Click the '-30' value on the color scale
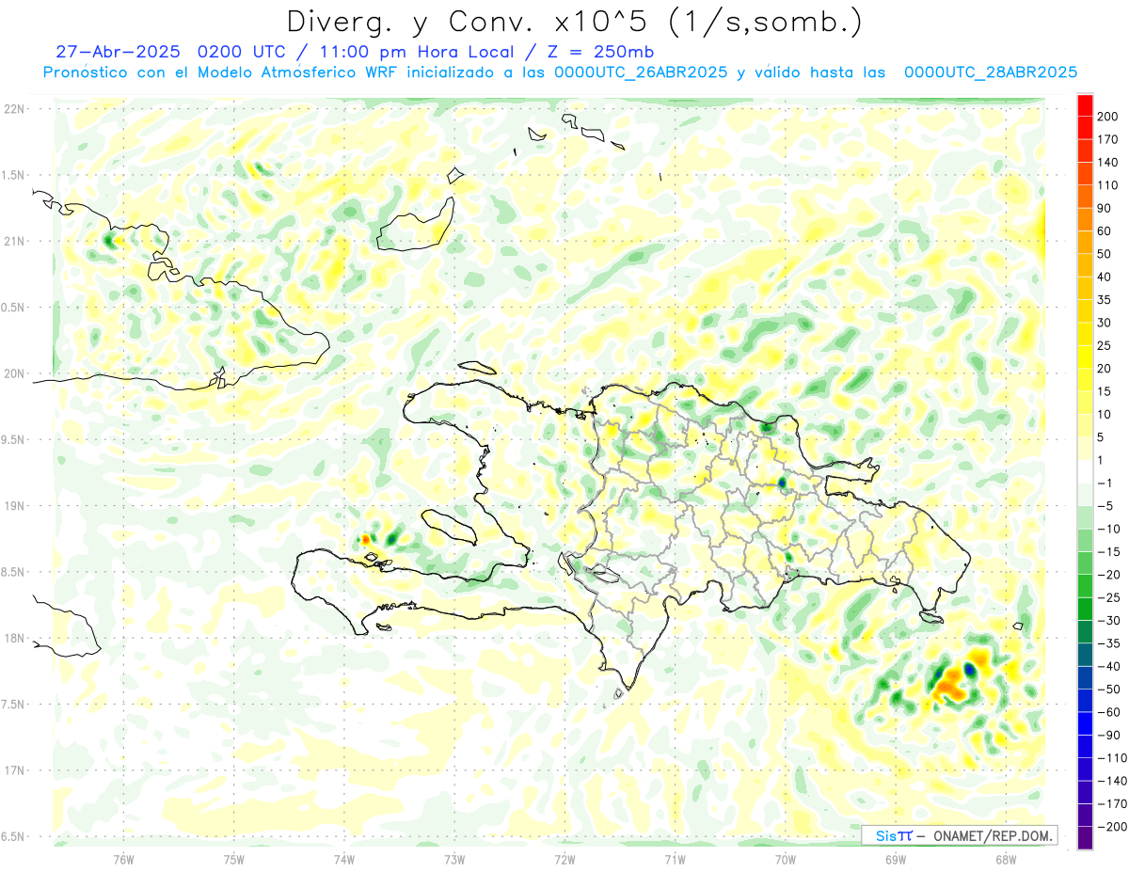 (1108, 620)
